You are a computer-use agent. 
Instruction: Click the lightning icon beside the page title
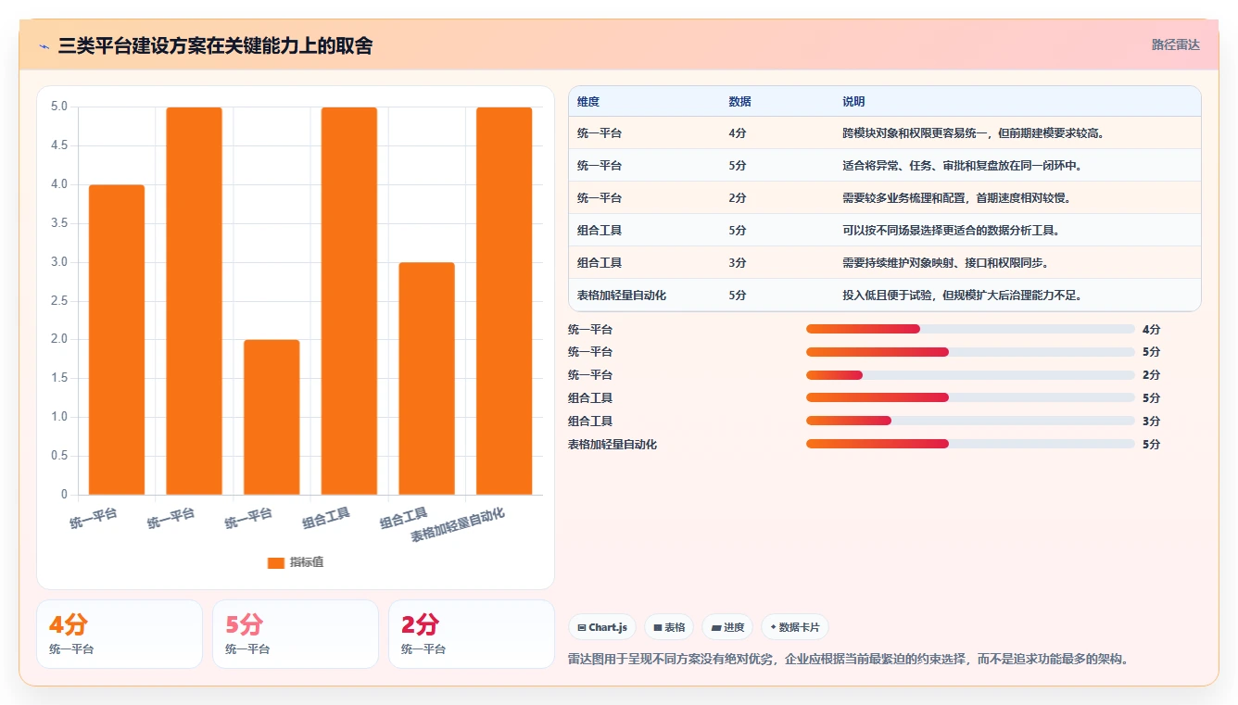pyautogui.click(x=44, y=45)
